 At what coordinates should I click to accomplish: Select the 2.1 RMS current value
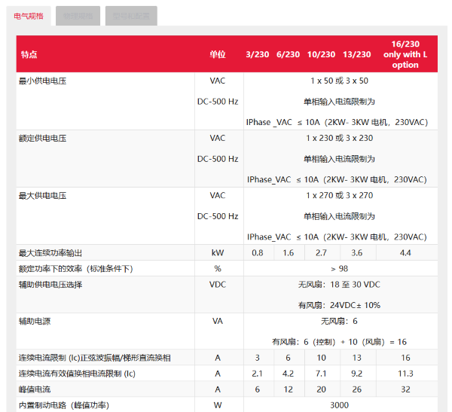(x=257, y=374)
